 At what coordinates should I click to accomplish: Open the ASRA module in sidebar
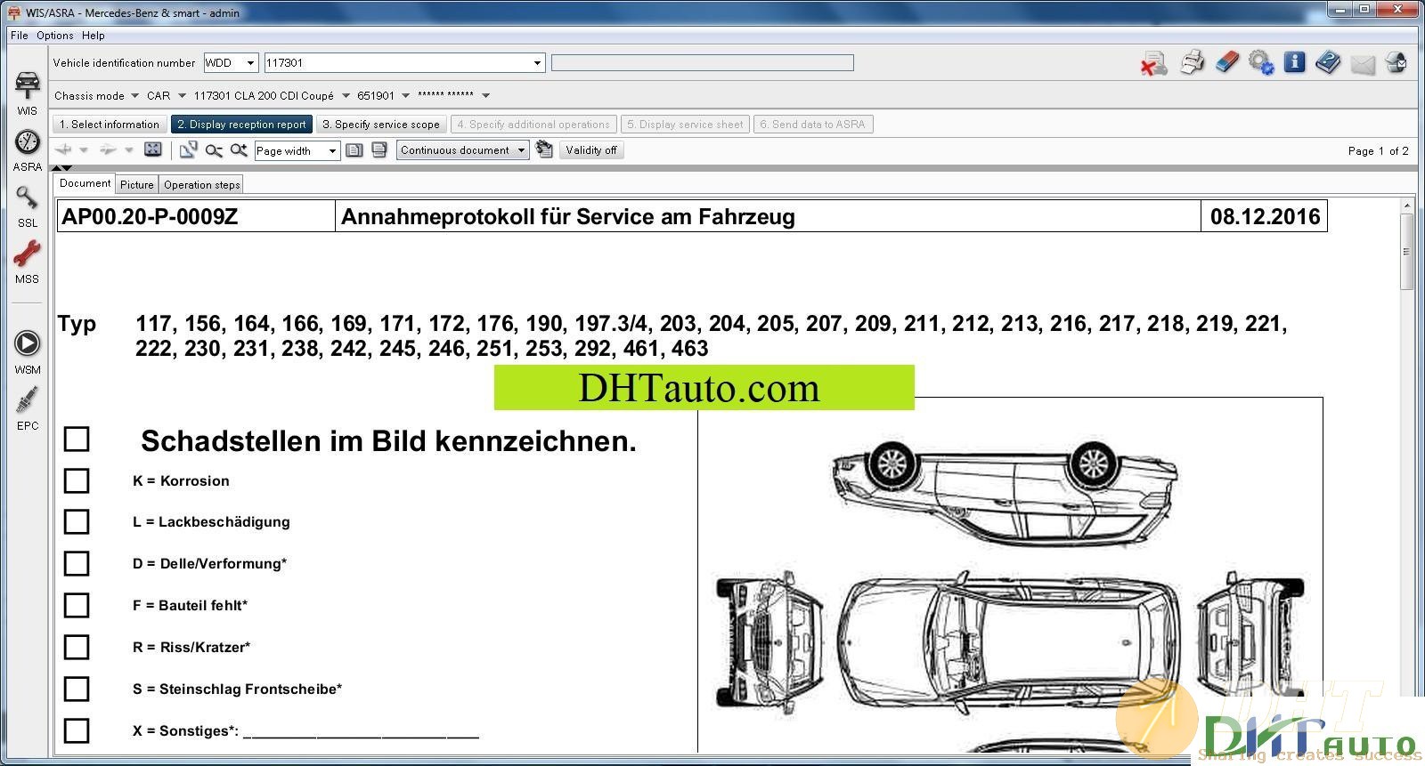tap(27, 150)
